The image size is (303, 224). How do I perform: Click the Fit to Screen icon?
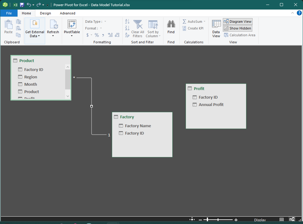192,219
